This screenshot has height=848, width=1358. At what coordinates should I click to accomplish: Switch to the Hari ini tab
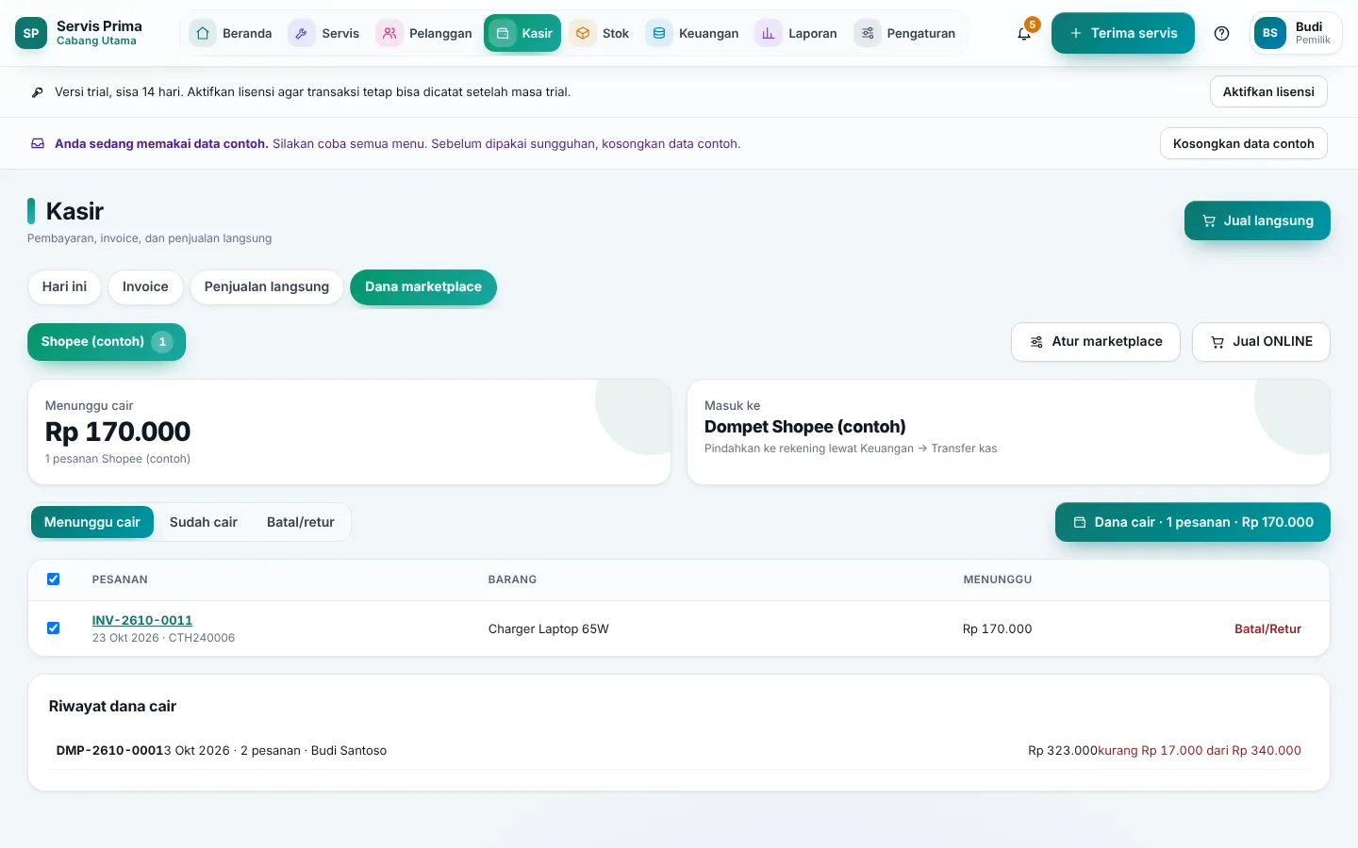(x=64, y=286)
